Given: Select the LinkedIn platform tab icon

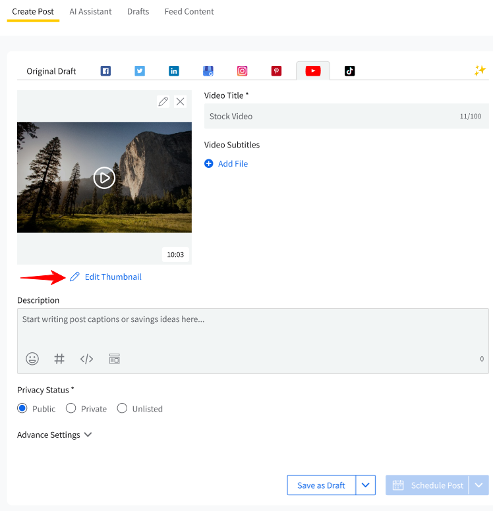Looking at the screenshot, I should point(174,71).
